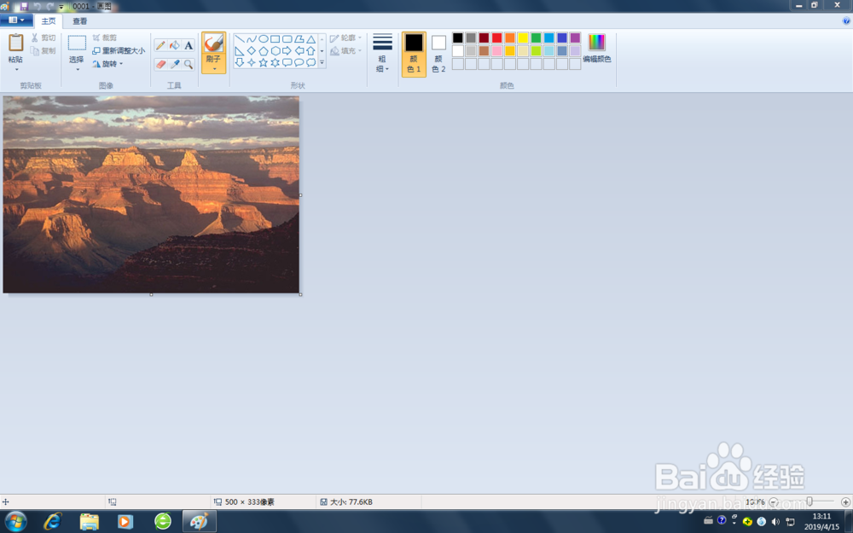The height and width of the screenshot is (533, 853).
Task: Open the Paint file menu button
Action: (x=16, y=20)
